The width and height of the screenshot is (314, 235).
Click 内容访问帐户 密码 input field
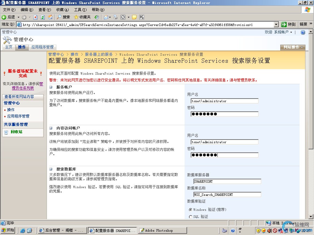[x=224, y=155]
